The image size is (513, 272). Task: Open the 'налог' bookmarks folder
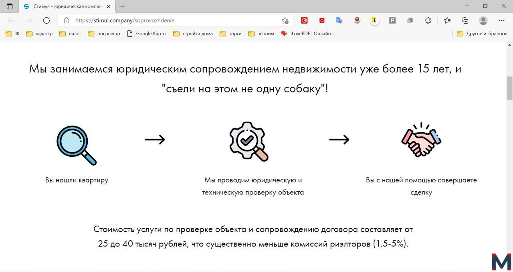[71, 34]
